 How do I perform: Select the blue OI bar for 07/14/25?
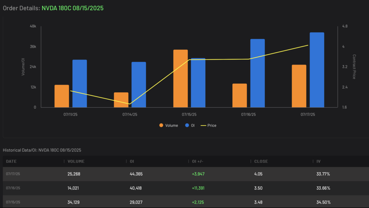pyautogui.click(x=139, y=85)
